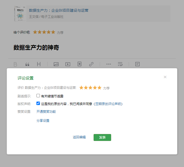Click the line wrap icon in toolbar
The height and width of the screenshot is (167, 184).
coord(120,64)
